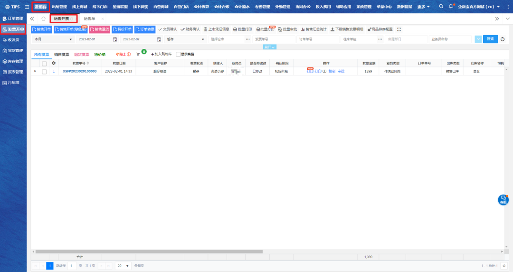Check the 显示商品 checkbox
The height and width of the screenshot is (272, 513).
[x=178, y=55]
